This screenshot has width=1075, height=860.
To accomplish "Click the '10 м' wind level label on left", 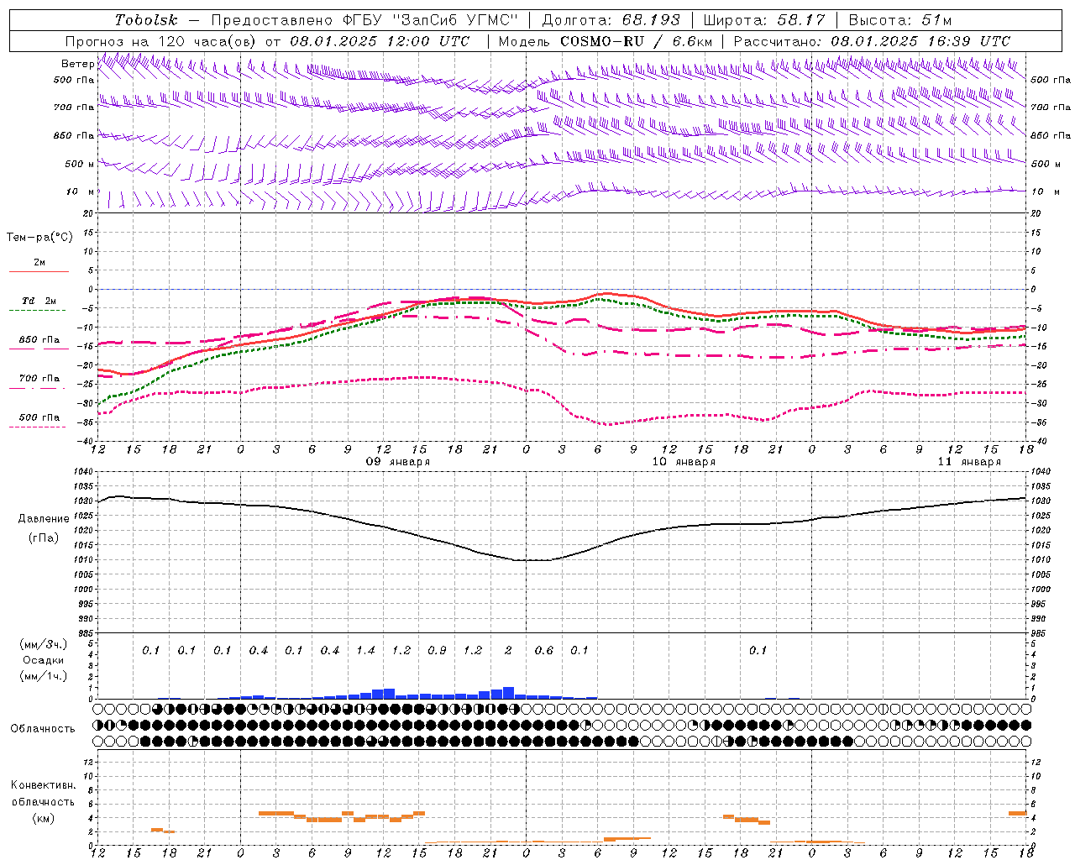I will (80, 191).
